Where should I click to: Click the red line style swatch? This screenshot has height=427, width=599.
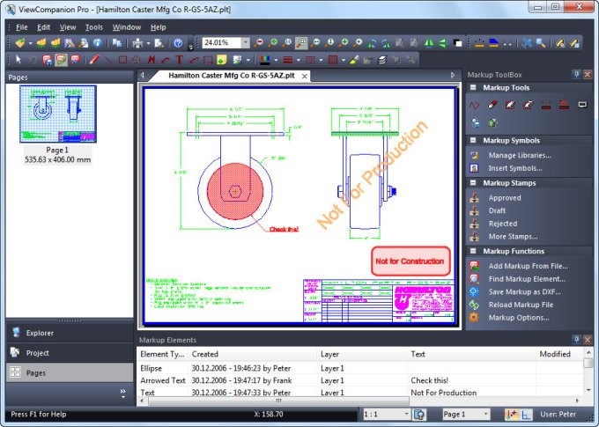288,60
